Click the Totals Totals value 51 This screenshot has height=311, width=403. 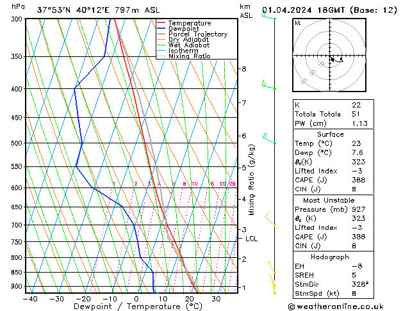[356, 114]
